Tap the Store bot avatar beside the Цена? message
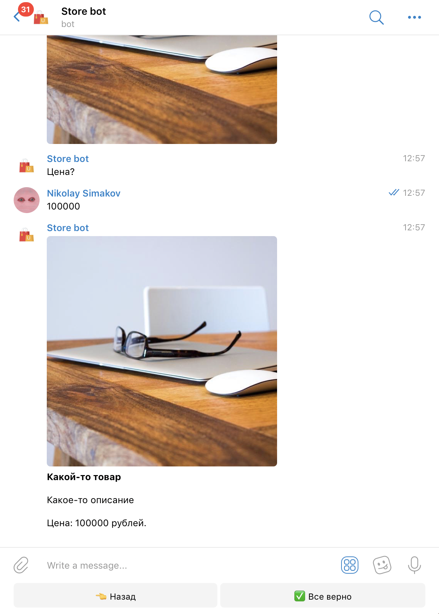This screenshot has width=439, height=614. tap(27, 166)
